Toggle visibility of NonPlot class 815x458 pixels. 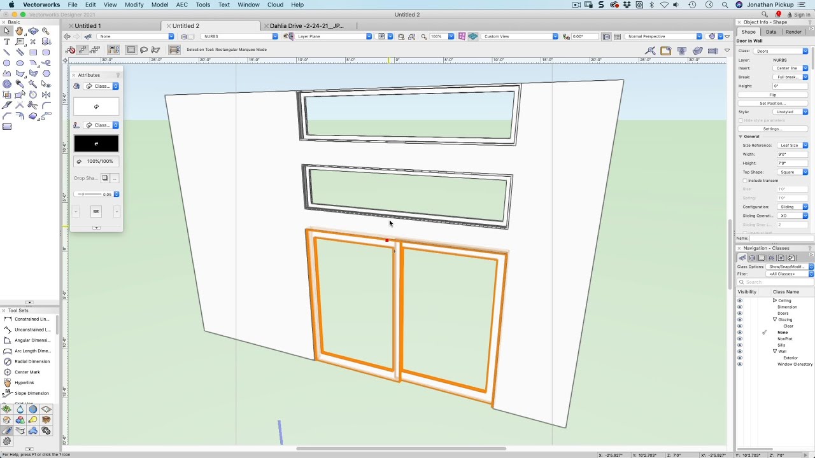(x=739, y=338)
